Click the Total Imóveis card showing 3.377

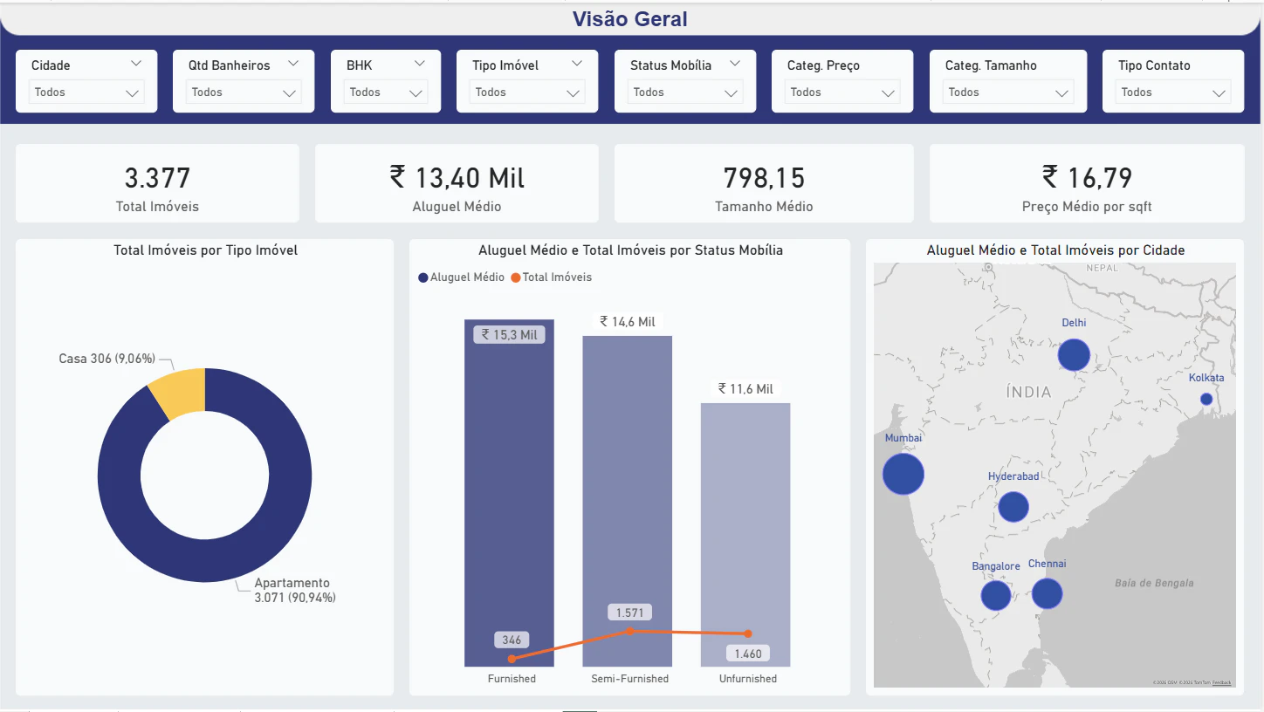pyautogui.click(x=157, y=183)
